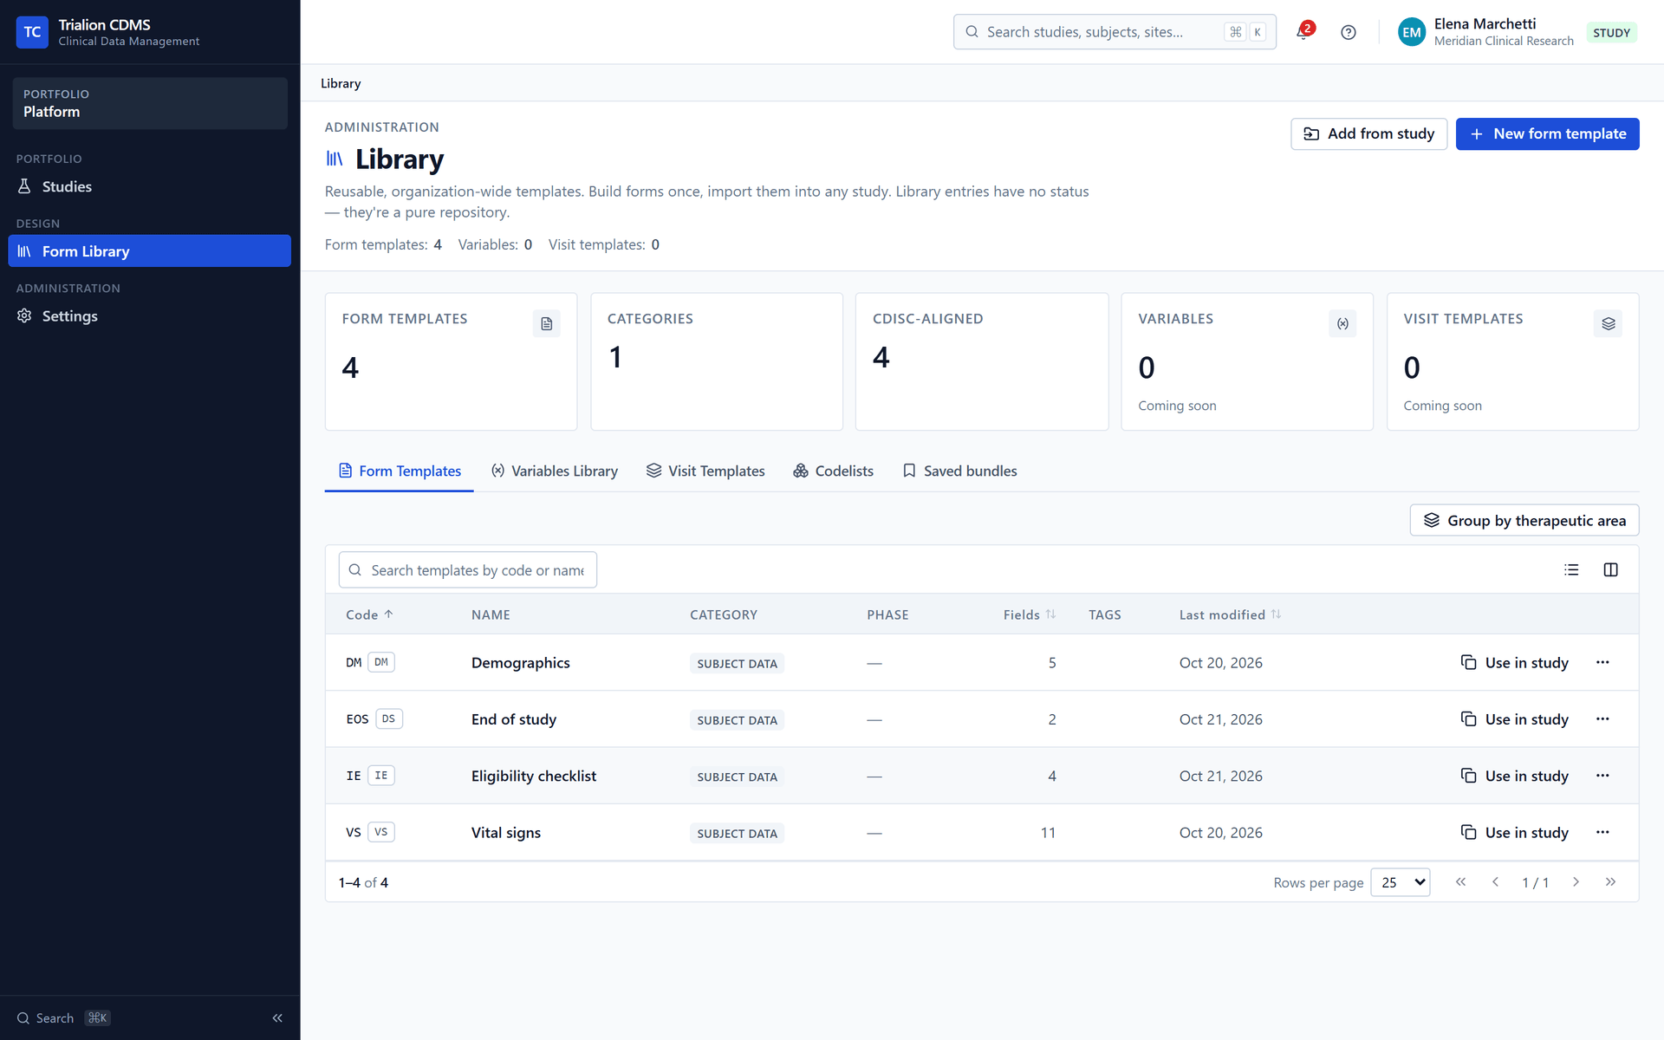Collapse the sidebar with the double chevron
Screen dimensions: 1664x1040
(277, 1018)
